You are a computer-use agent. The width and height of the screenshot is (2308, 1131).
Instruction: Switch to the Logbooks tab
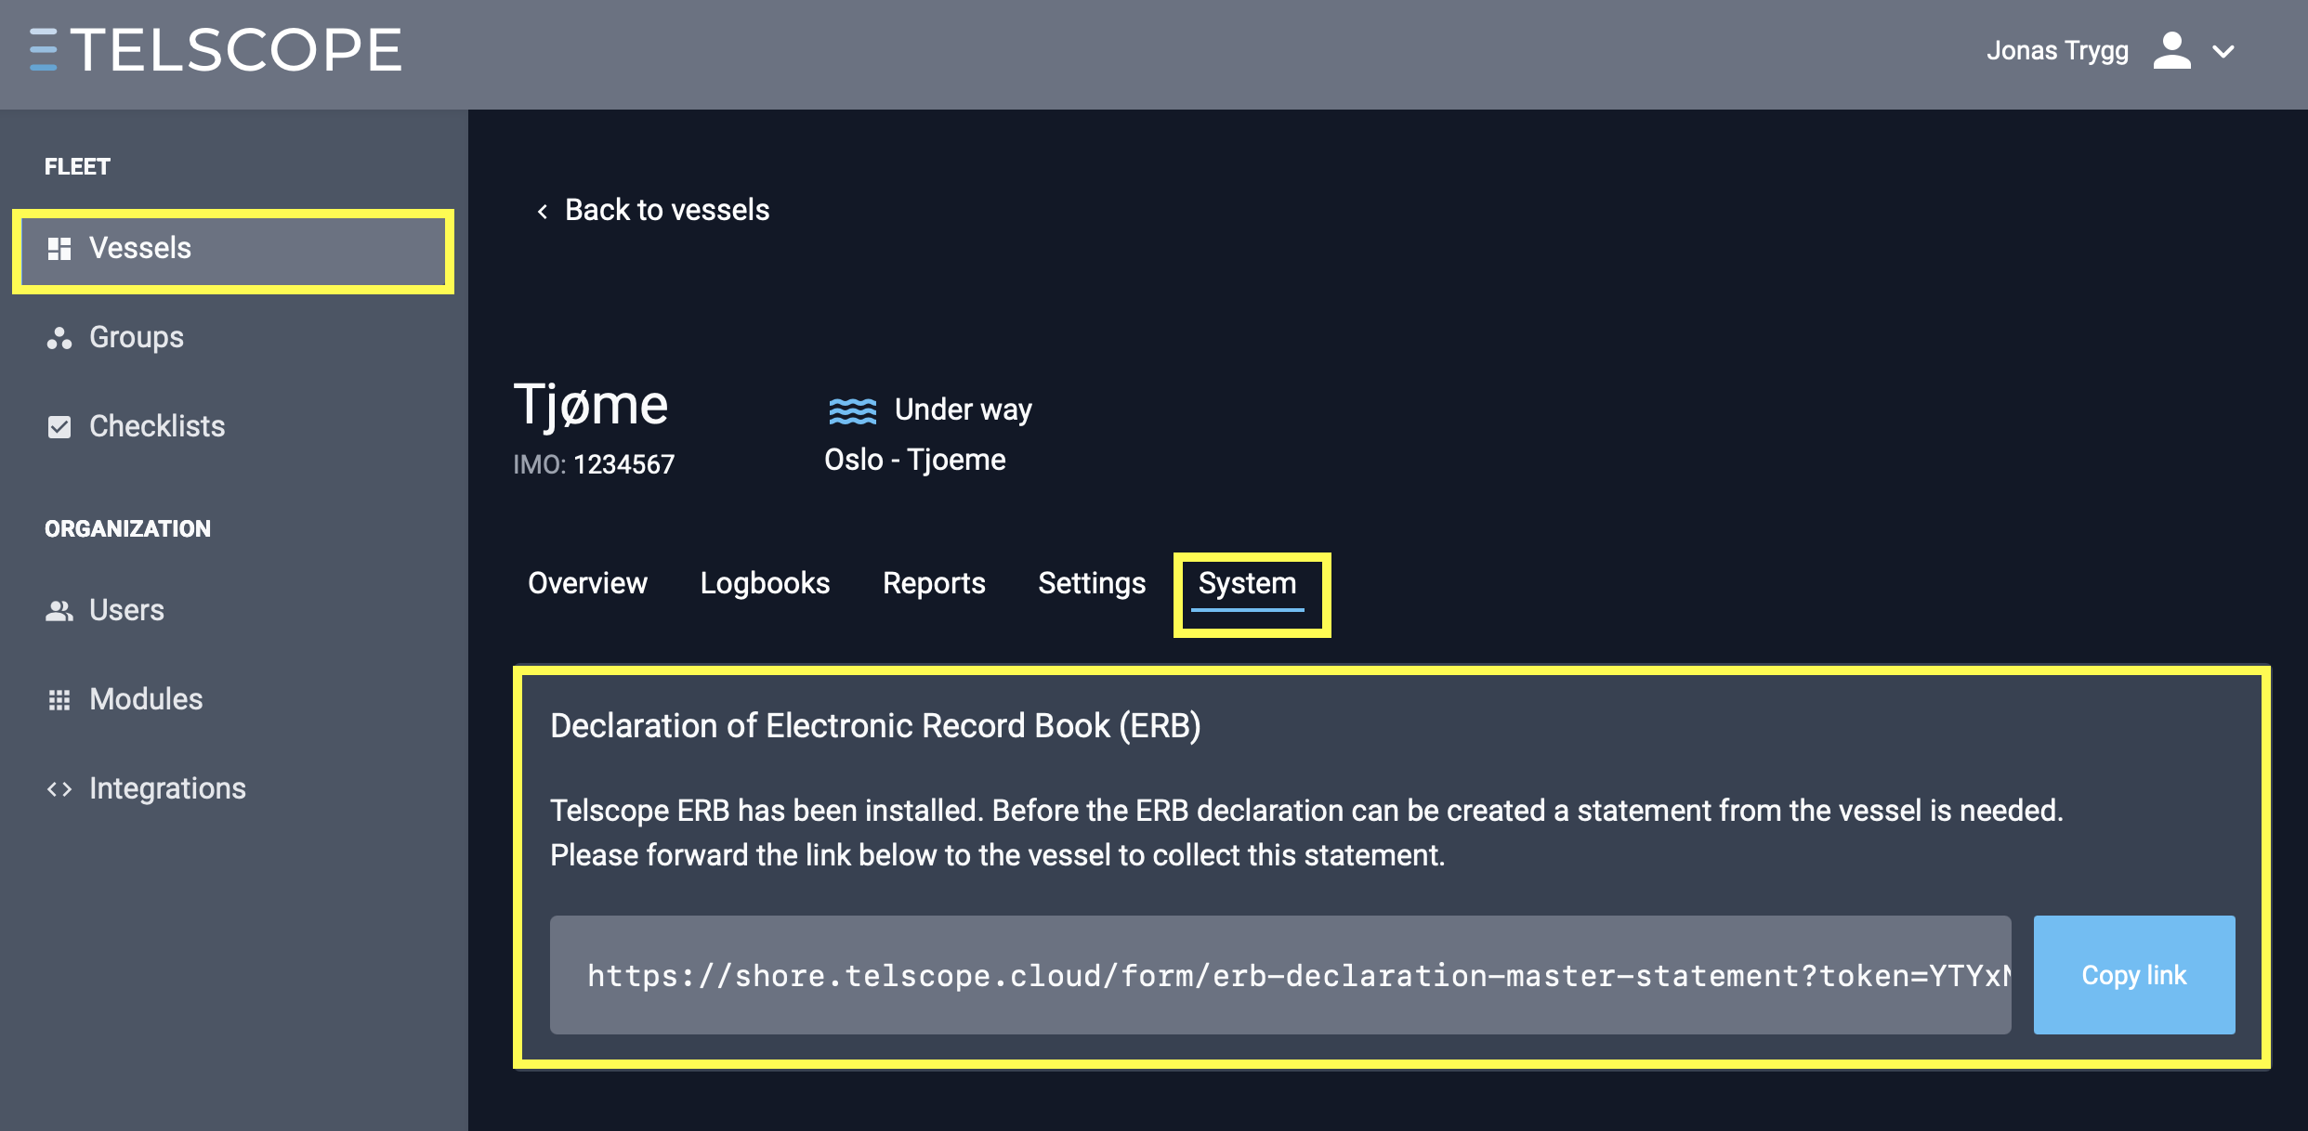(765, 583)
